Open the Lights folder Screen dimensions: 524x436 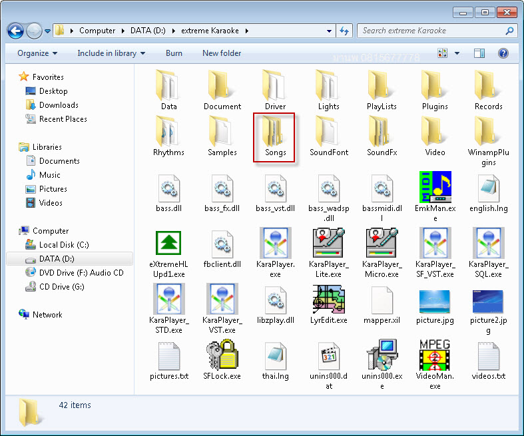point(328,90)
